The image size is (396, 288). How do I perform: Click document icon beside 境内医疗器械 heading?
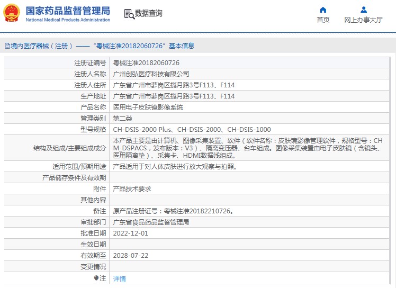click(x=7, y=46)
